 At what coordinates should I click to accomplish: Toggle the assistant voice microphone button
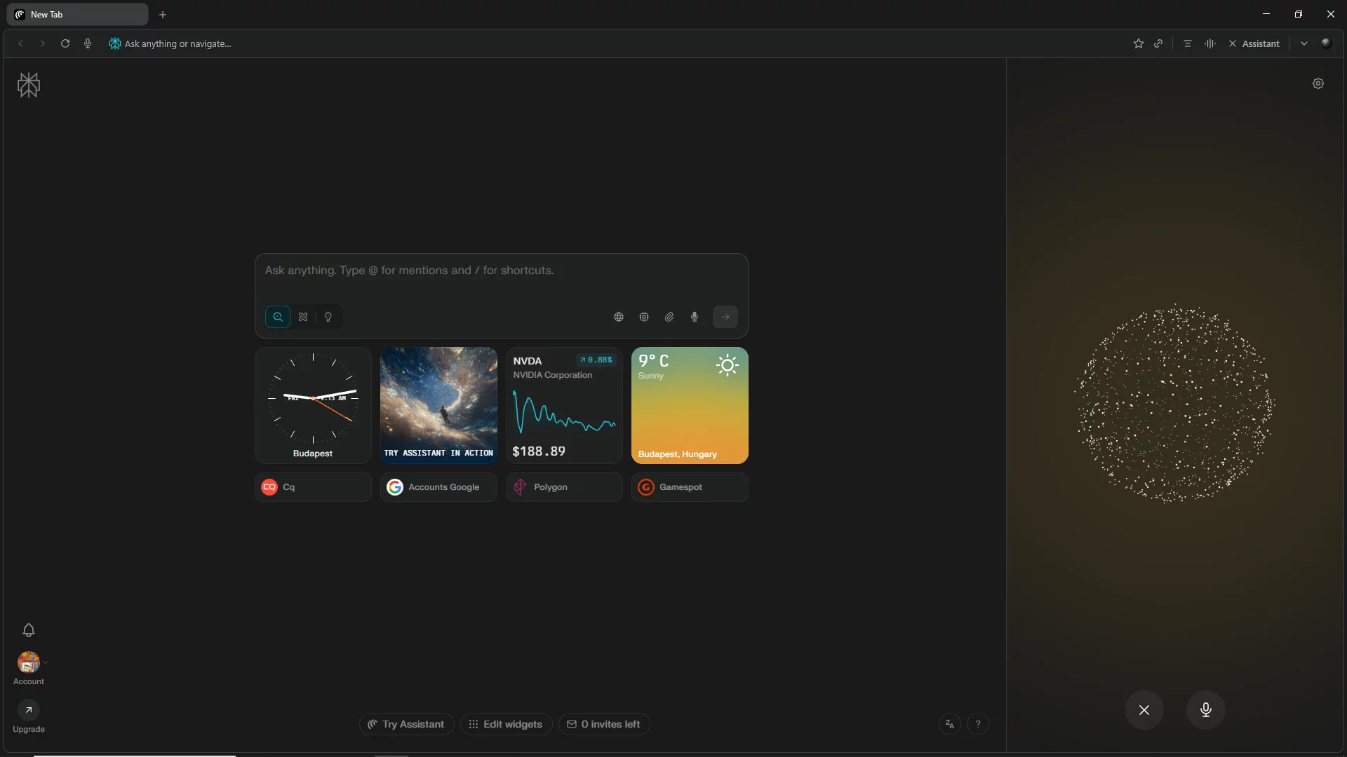[1205, 710]
